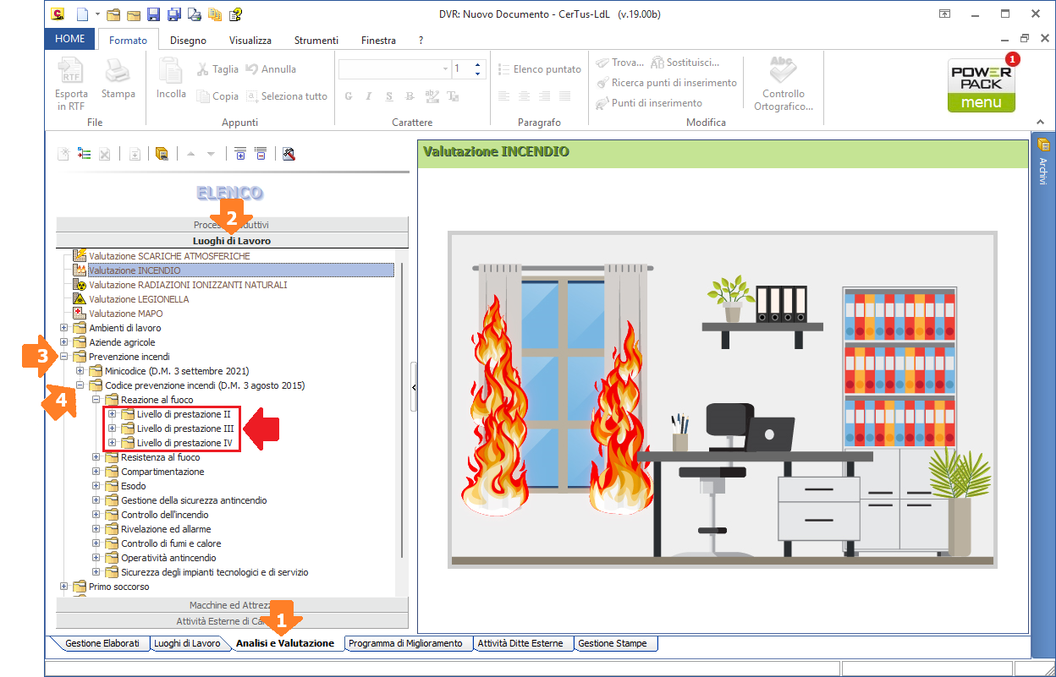Open the Macchine ed Attrezzature section

(x=232, y=605)
